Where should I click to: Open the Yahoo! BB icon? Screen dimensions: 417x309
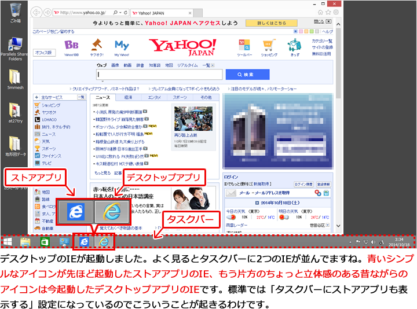[71, 45]
